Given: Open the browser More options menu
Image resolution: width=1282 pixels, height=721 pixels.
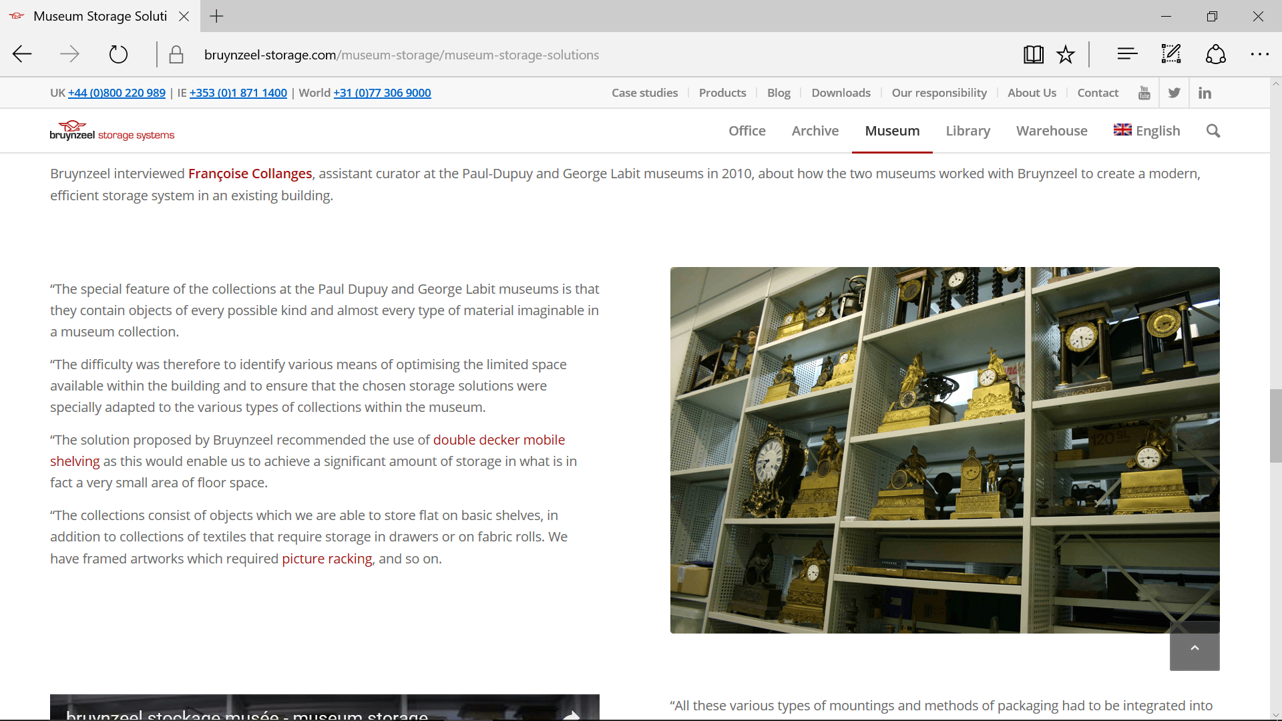Looking at the screenshot, I should (1260, 54).
